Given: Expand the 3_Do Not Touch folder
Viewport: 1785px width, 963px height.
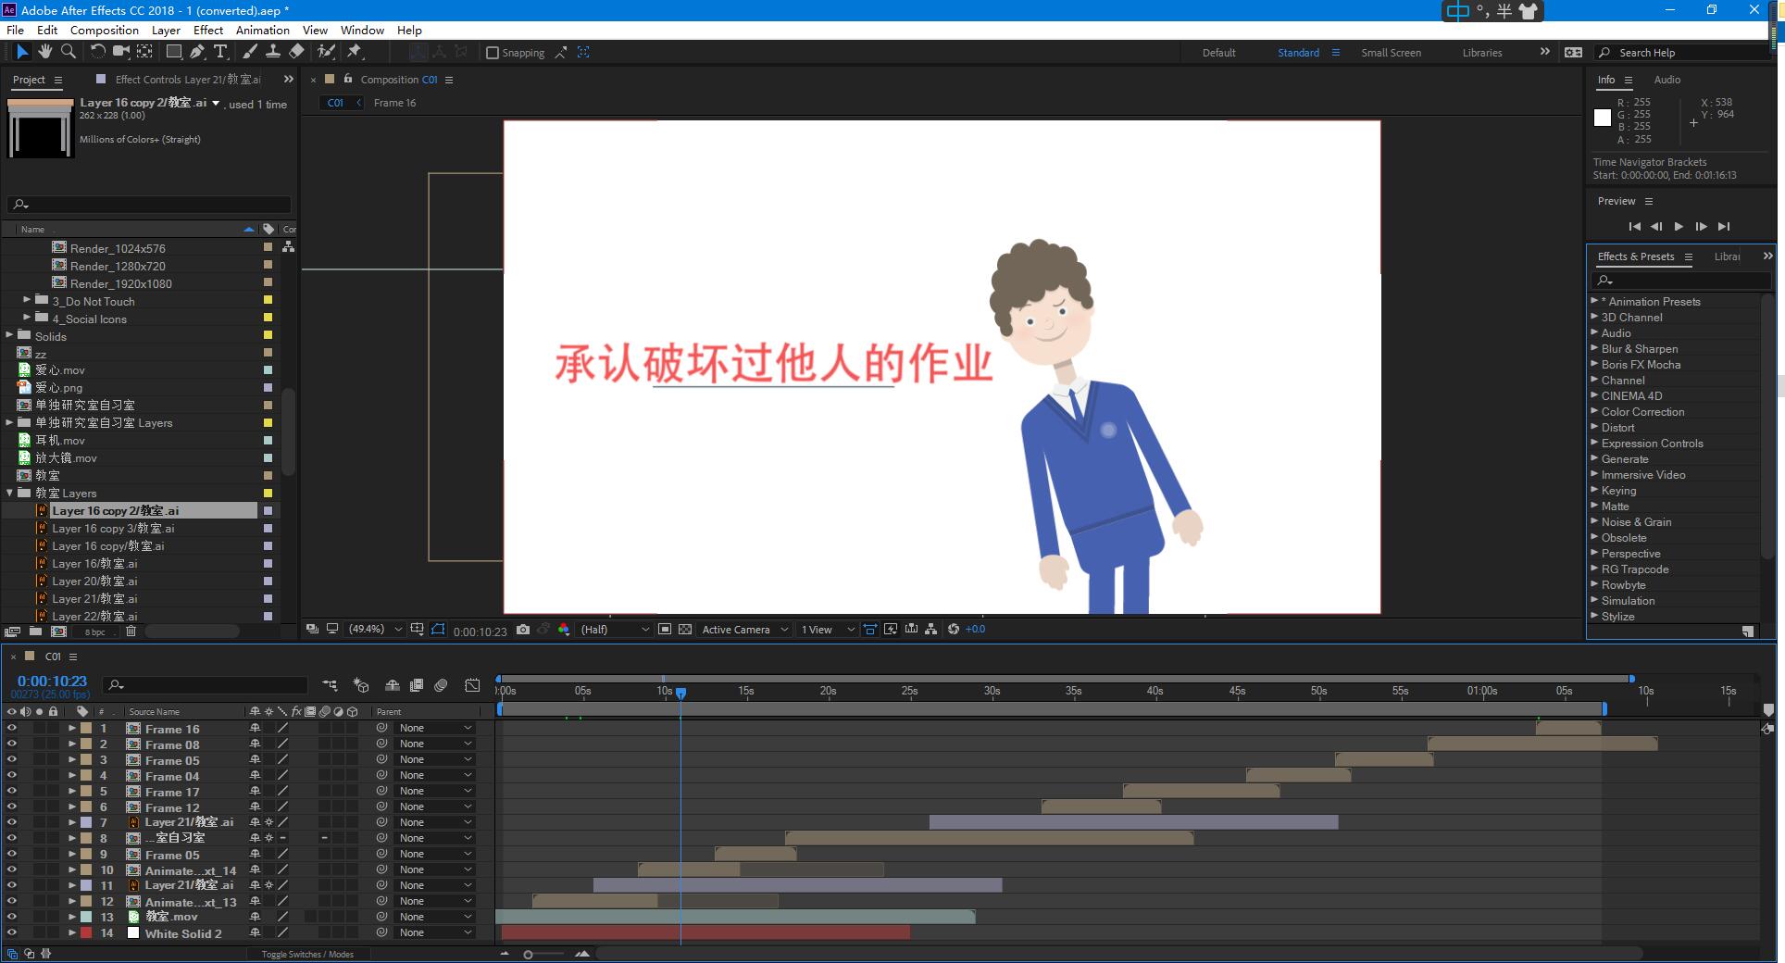Looking at the screenshot, I should [x=27, y=300].
